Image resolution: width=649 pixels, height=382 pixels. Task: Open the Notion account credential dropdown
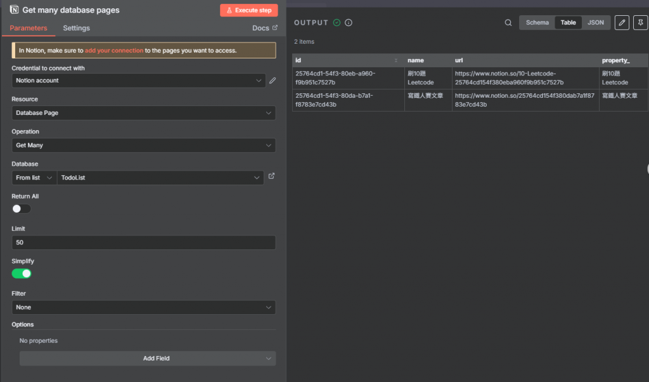139,81
